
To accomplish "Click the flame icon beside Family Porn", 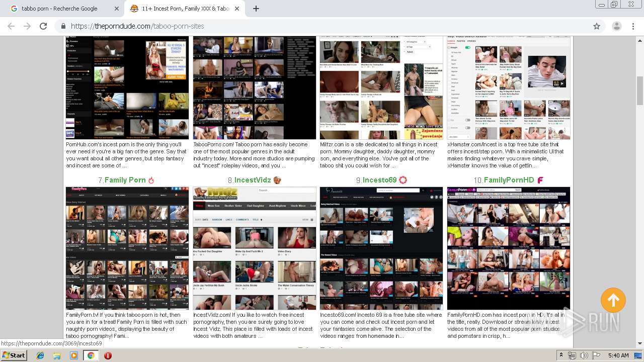I will [x=151, y=180].
